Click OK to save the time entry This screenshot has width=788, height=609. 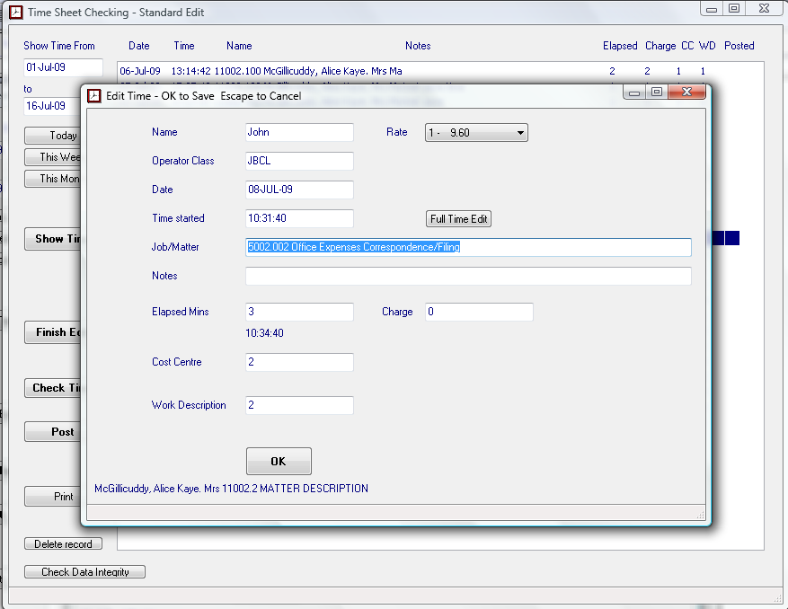(279, 461)
